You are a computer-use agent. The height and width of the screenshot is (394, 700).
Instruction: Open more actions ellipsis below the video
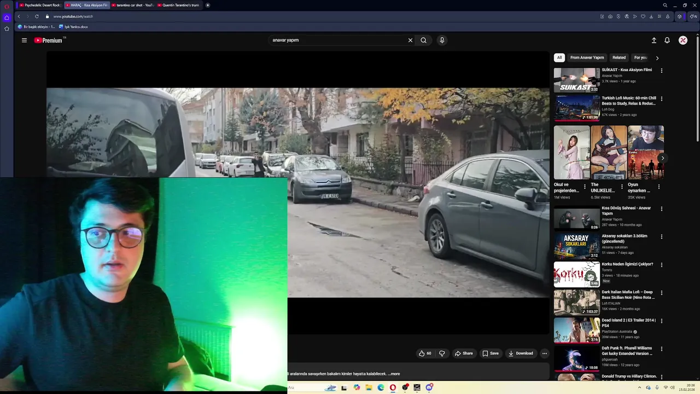544,354
